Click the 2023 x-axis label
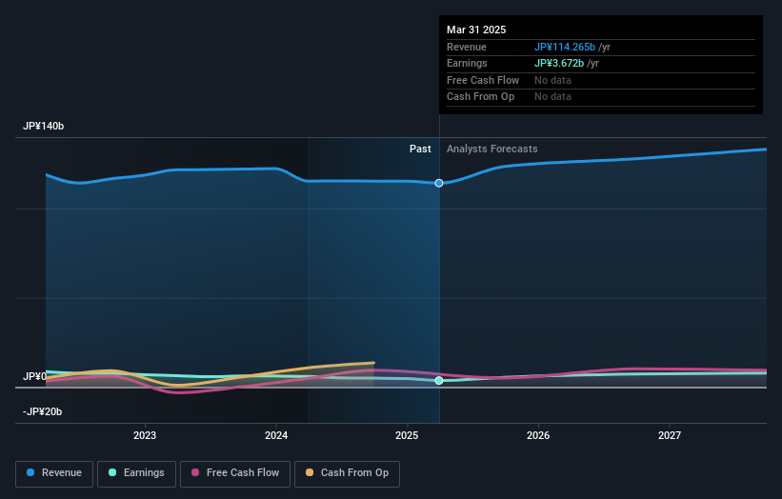This screenshot has height=499, width=782. point(145,435)
